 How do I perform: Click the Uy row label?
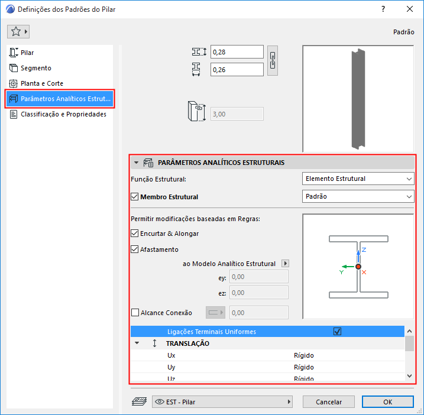coord(171,367)
